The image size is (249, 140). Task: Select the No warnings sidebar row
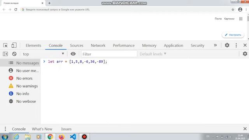pyautogui.click(x=20, y=86)
